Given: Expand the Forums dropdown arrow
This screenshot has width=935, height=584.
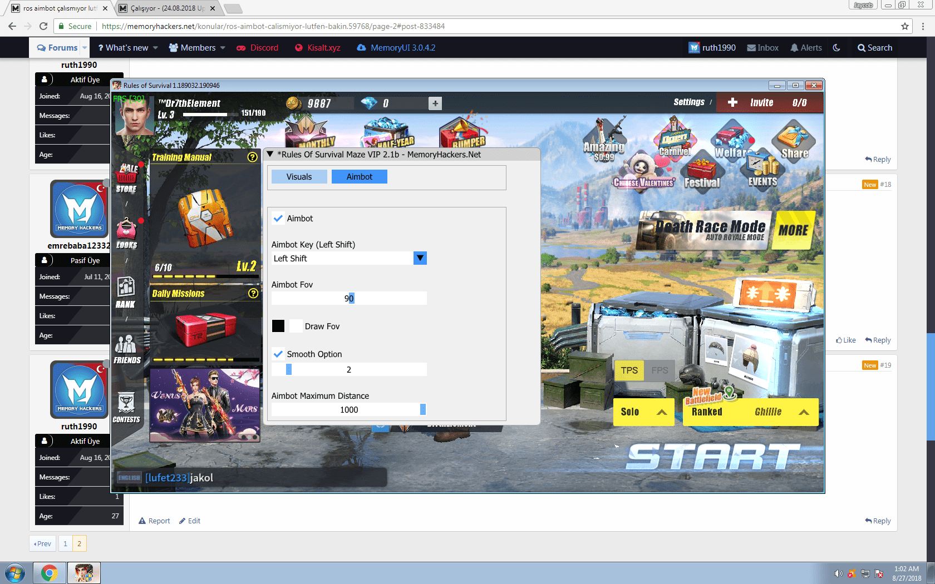Looking at the screenshot, I should [85, 48].
